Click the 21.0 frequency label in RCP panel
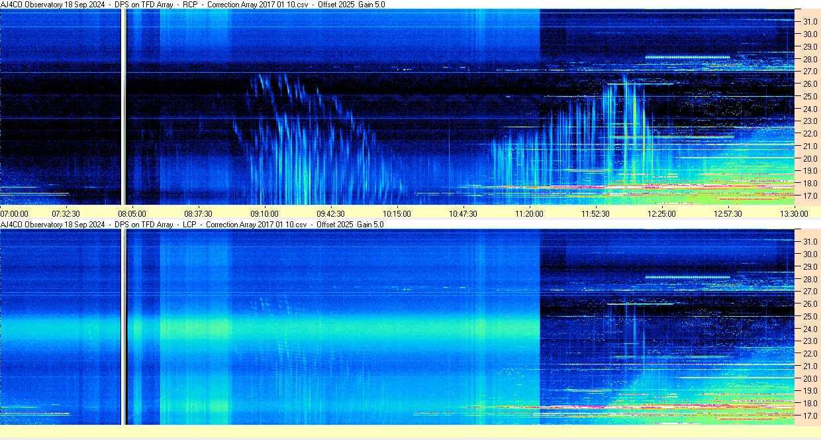Image resolution: width=821 pixels, height=440 pixels. (810, 146)
